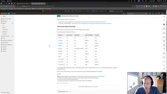The height and width of the screenshot is (94, 167).
Task: Click the Security & Compliance shield icon
Action: 2,40
